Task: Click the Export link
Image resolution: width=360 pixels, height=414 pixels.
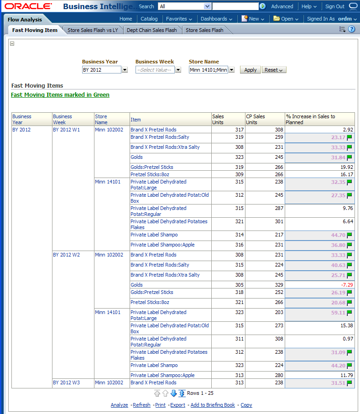Action: point(177,405)
